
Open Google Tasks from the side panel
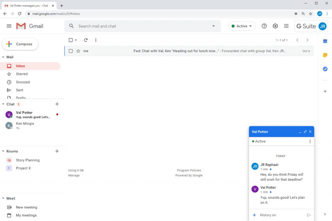click(325, 69)
